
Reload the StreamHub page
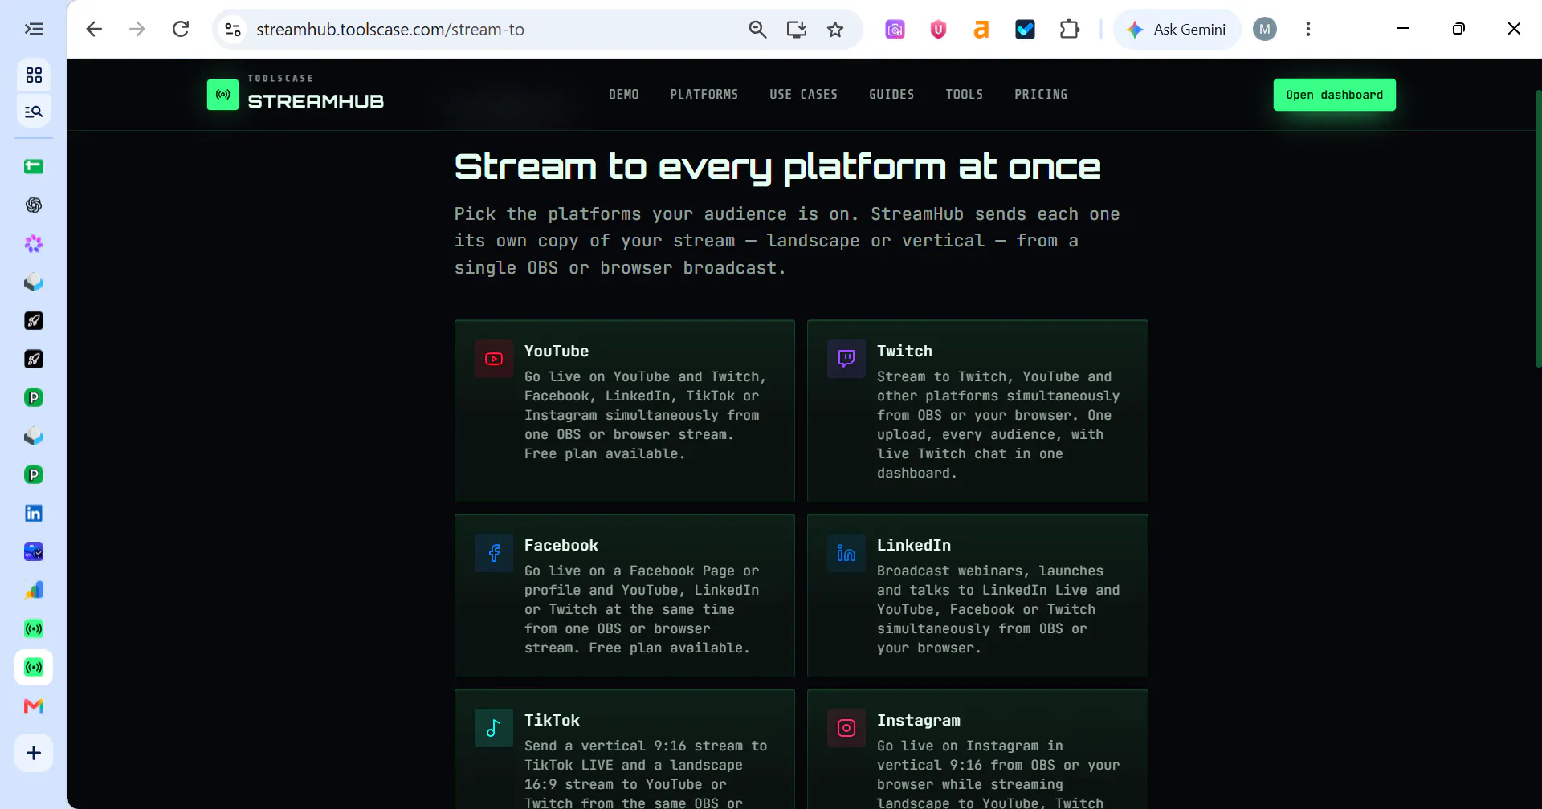click(181, 30)
